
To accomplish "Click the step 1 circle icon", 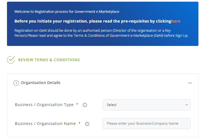I will 16,83.
